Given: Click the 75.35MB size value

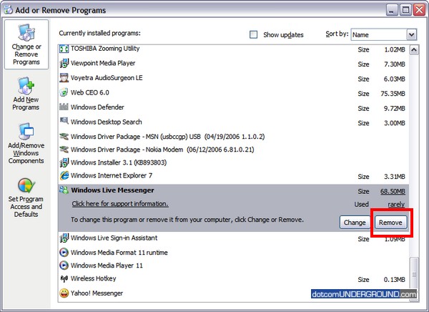Looking at the screenshot, I should pyautogui.click(x=393, y=94).
